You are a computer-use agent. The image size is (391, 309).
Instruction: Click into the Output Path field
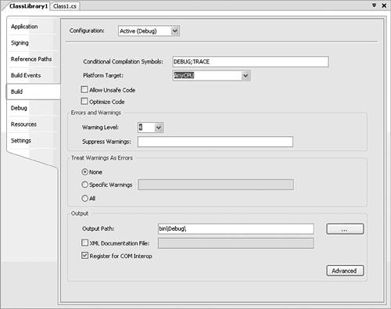point(236,229)
